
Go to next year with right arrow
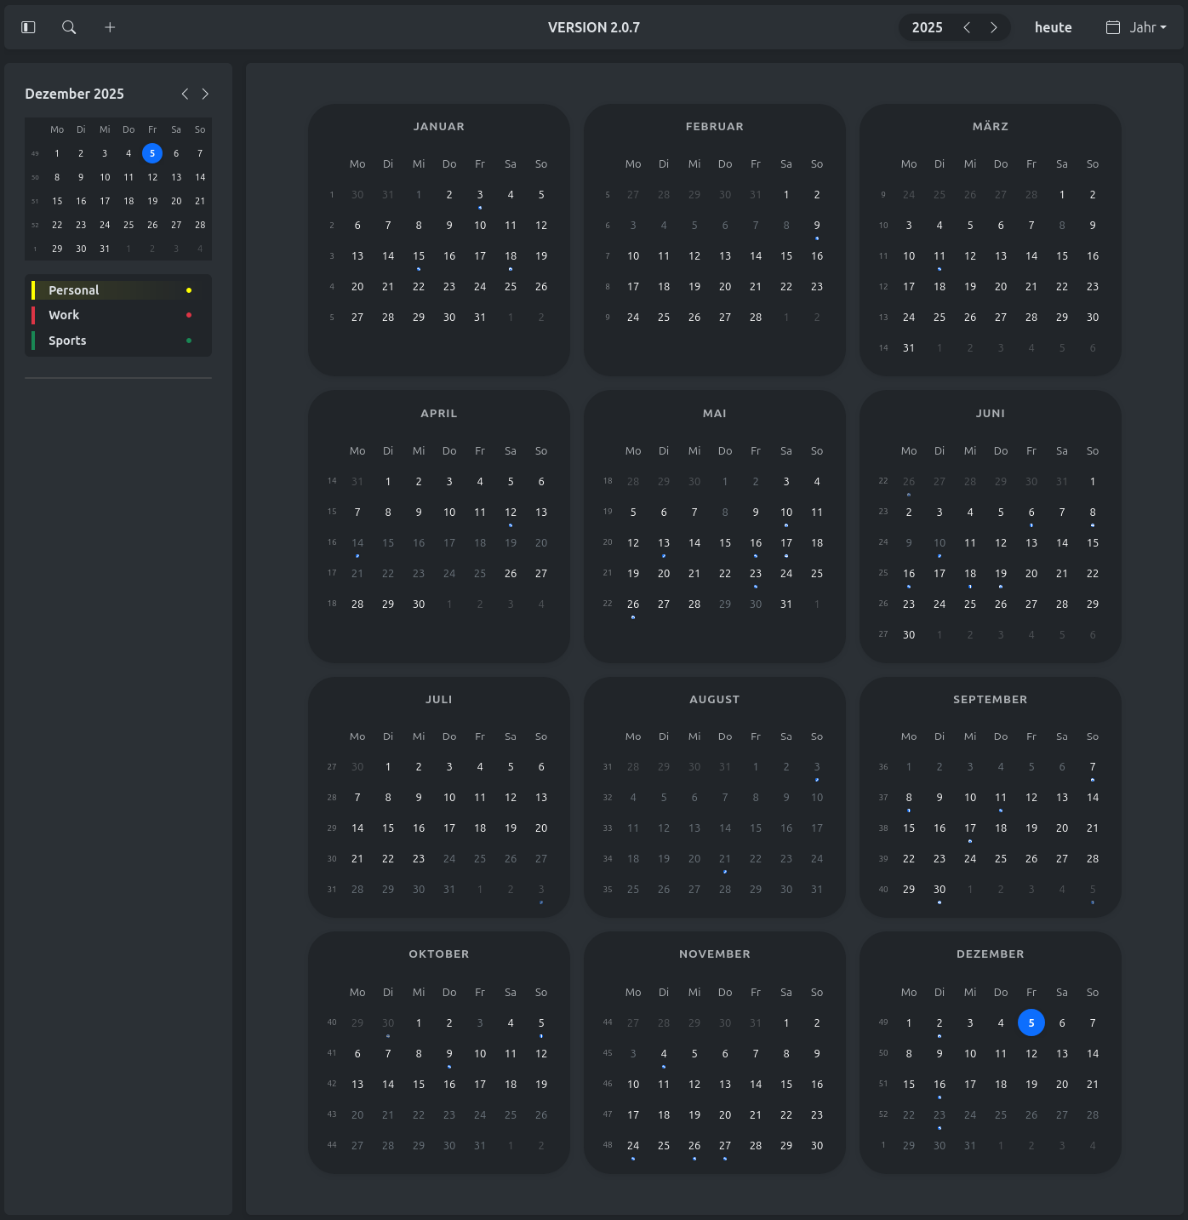click(993, 27)
